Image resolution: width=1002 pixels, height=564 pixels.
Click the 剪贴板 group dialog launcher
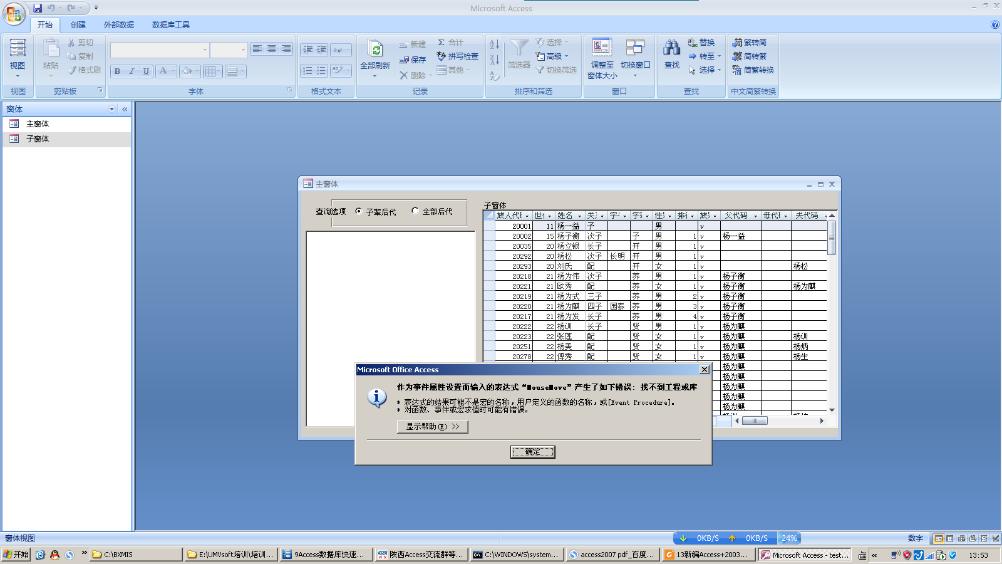pyautogui.click(x=100, y=90)
